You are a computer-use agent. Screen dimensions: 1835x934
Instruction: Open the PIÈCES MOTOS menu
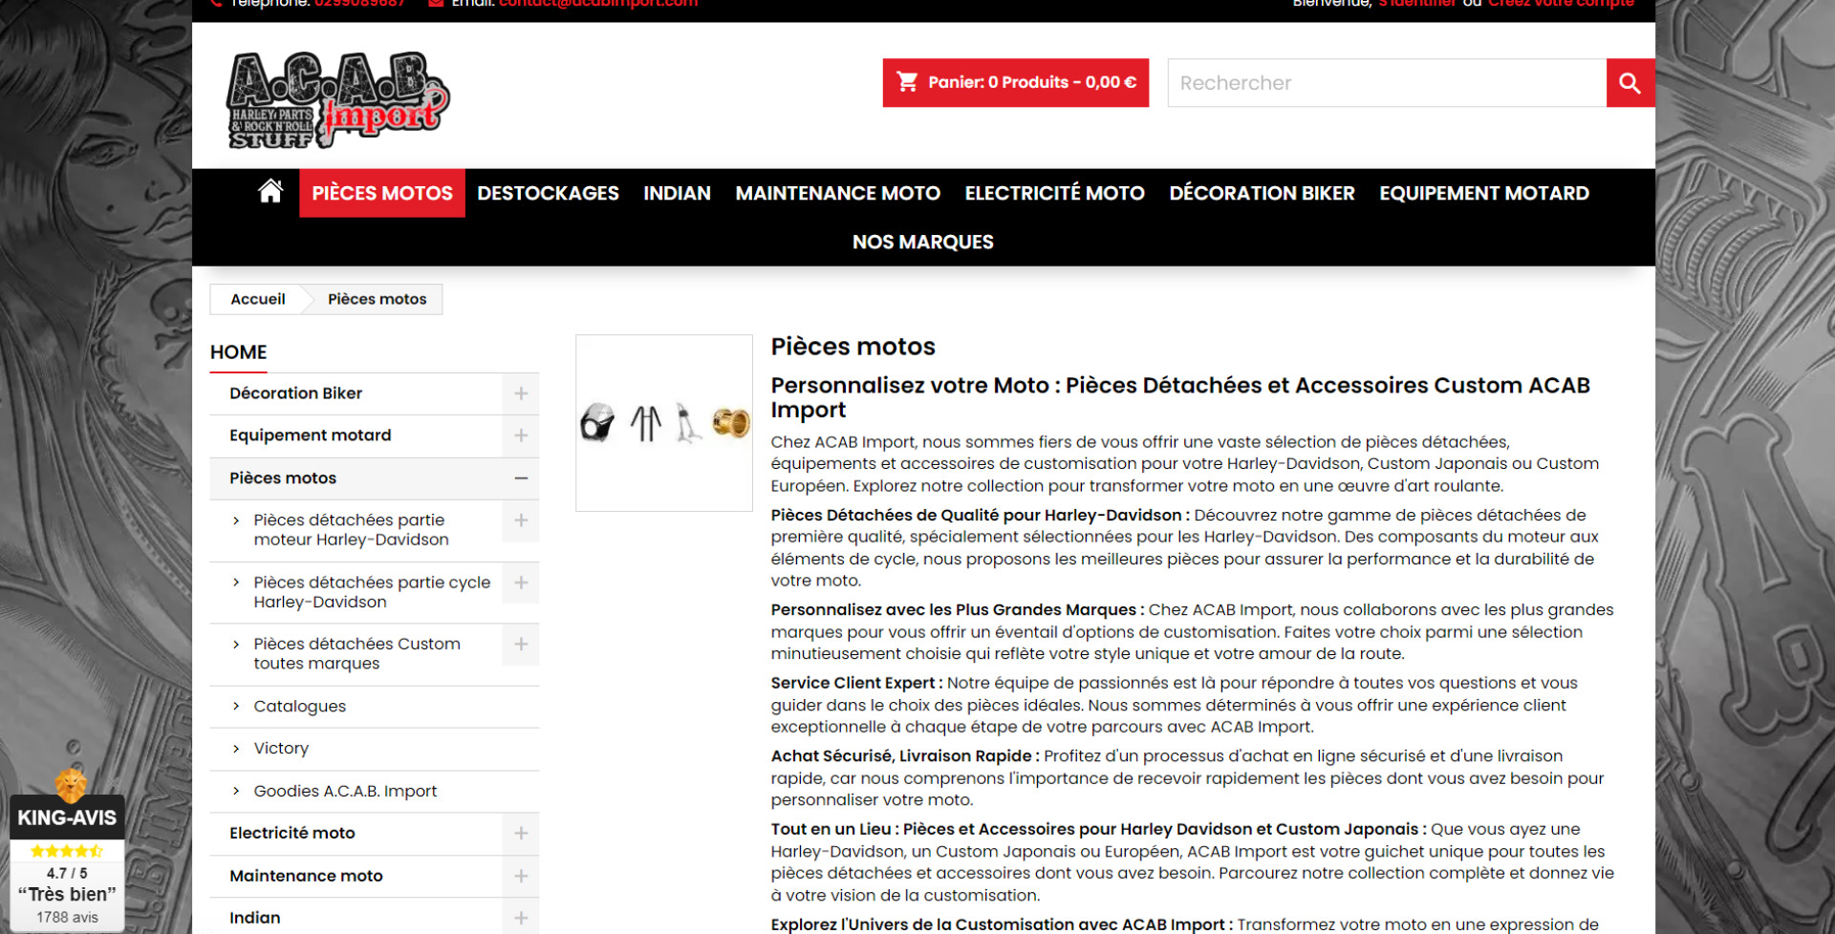pos(382,193)
